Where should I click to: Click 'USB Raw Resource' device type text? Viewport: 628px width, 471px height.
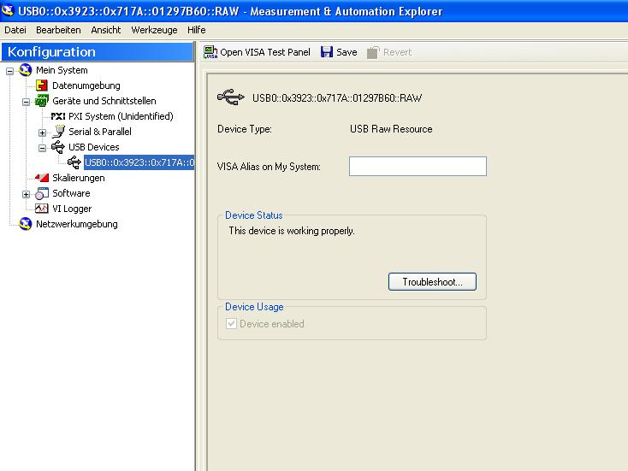click(391, 129)
